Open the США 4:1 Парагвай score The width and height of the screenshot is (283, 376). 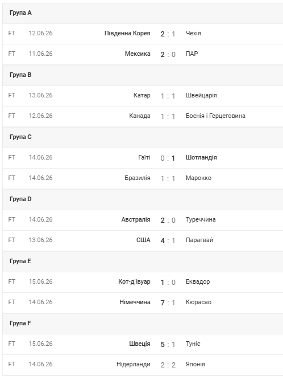tap(168, 241)
